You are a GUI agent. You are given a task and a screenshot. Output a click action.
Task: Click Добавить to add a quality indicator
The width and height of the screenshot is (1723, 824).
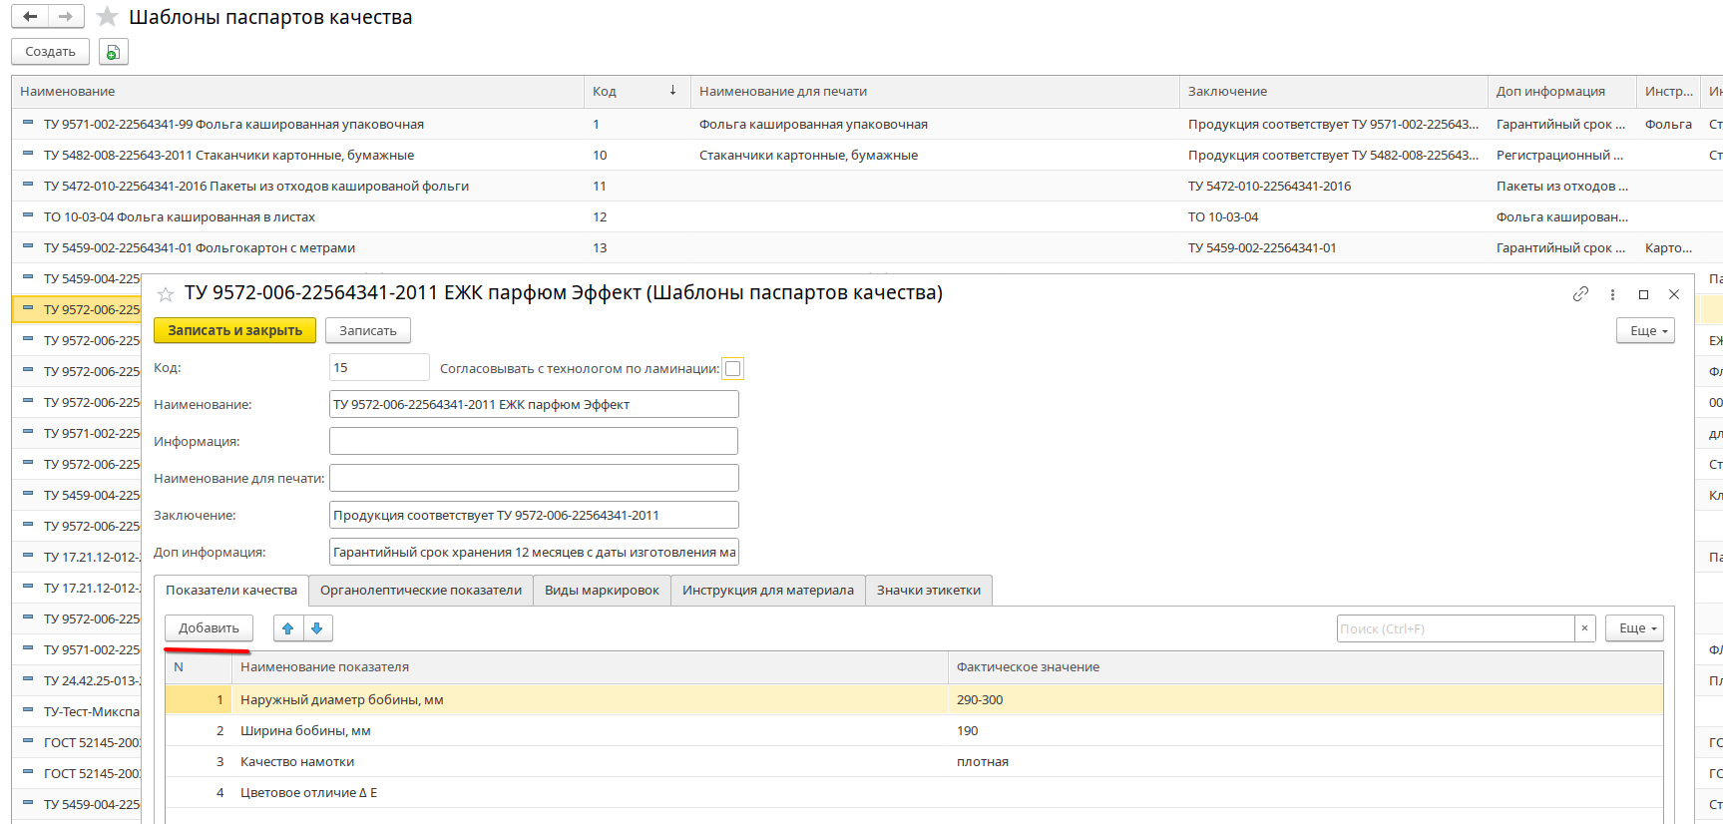click(x=209, y=628)
